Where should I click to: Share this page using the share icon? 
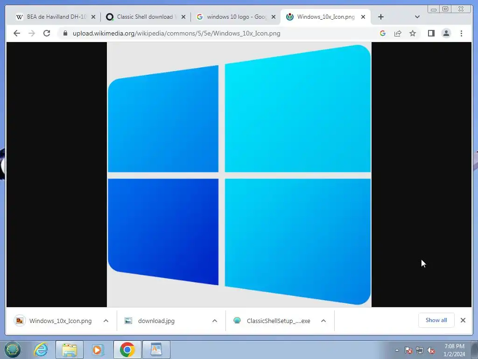coord(398,33)
